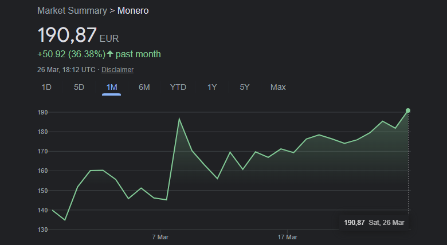Click the Monero title text

(x=133, y=10)
